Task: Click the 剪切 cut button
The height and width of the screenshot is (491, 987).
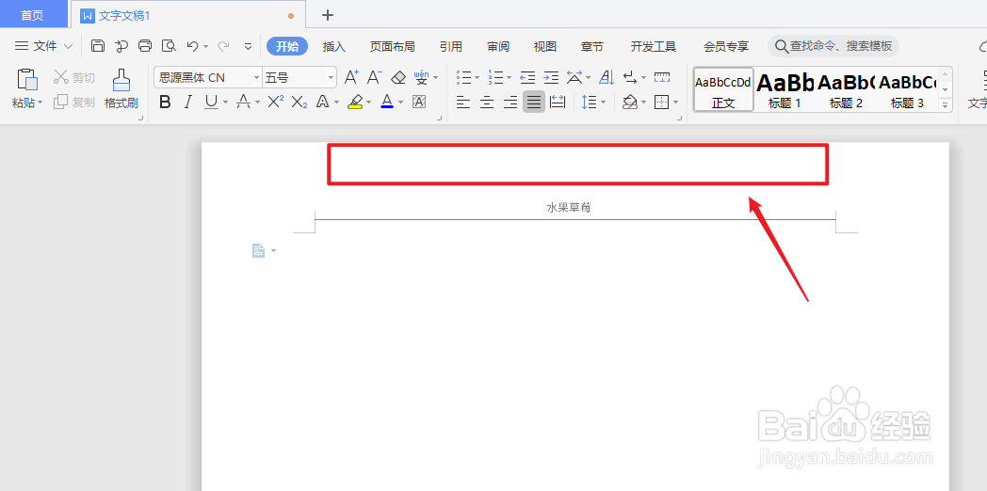Action: [x=74, y=77]
